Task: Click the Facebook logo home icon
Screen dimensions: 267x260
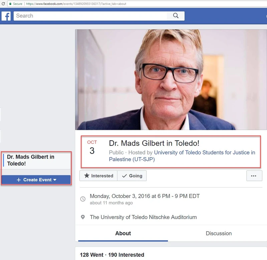Action: pyautogui.click(x=6, y=16)
